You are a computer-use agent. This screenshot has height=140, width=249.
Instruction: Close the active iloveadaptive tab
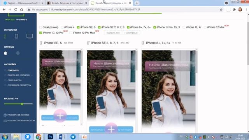click(130, 3)
